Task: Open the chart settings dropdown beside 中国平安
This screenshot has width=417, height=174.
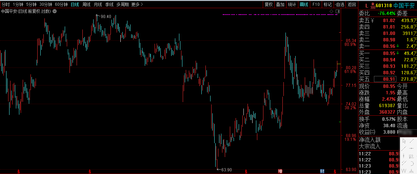Action: point(55,11)
